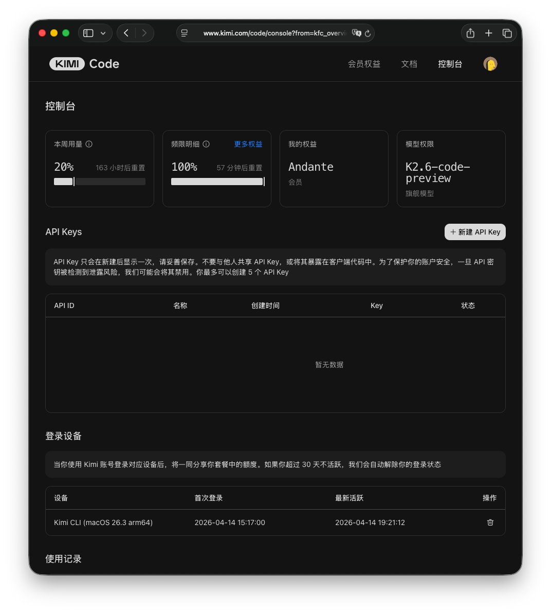Click info icon next to 频限明细
Image resolution: width=551 pixels, height=613 pixels.
(x=206, y=144)
